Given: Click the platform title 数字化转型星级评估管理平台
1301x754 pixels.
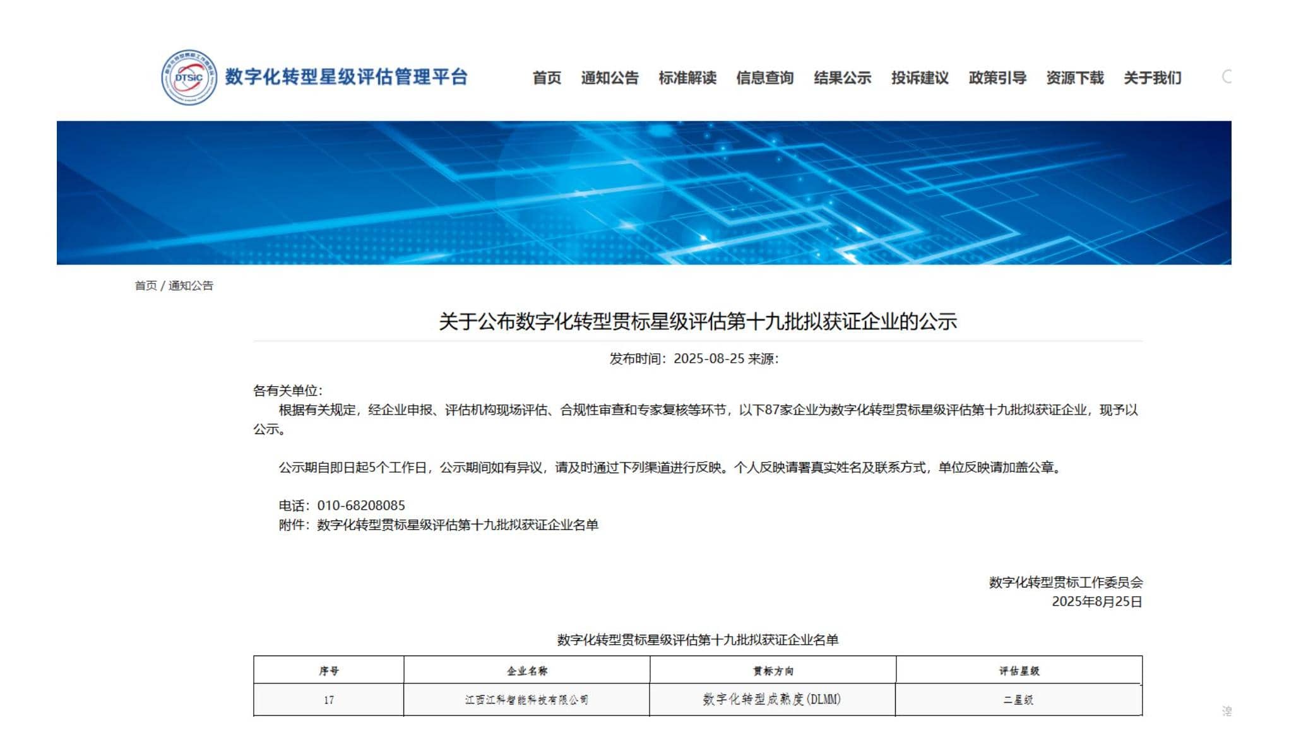Looking at the screenshot, I should tap(346, 77).
